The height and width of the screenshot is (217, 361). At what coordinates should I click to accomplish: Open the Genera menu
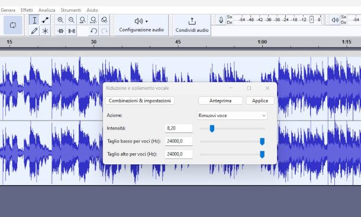pos(8,10)
